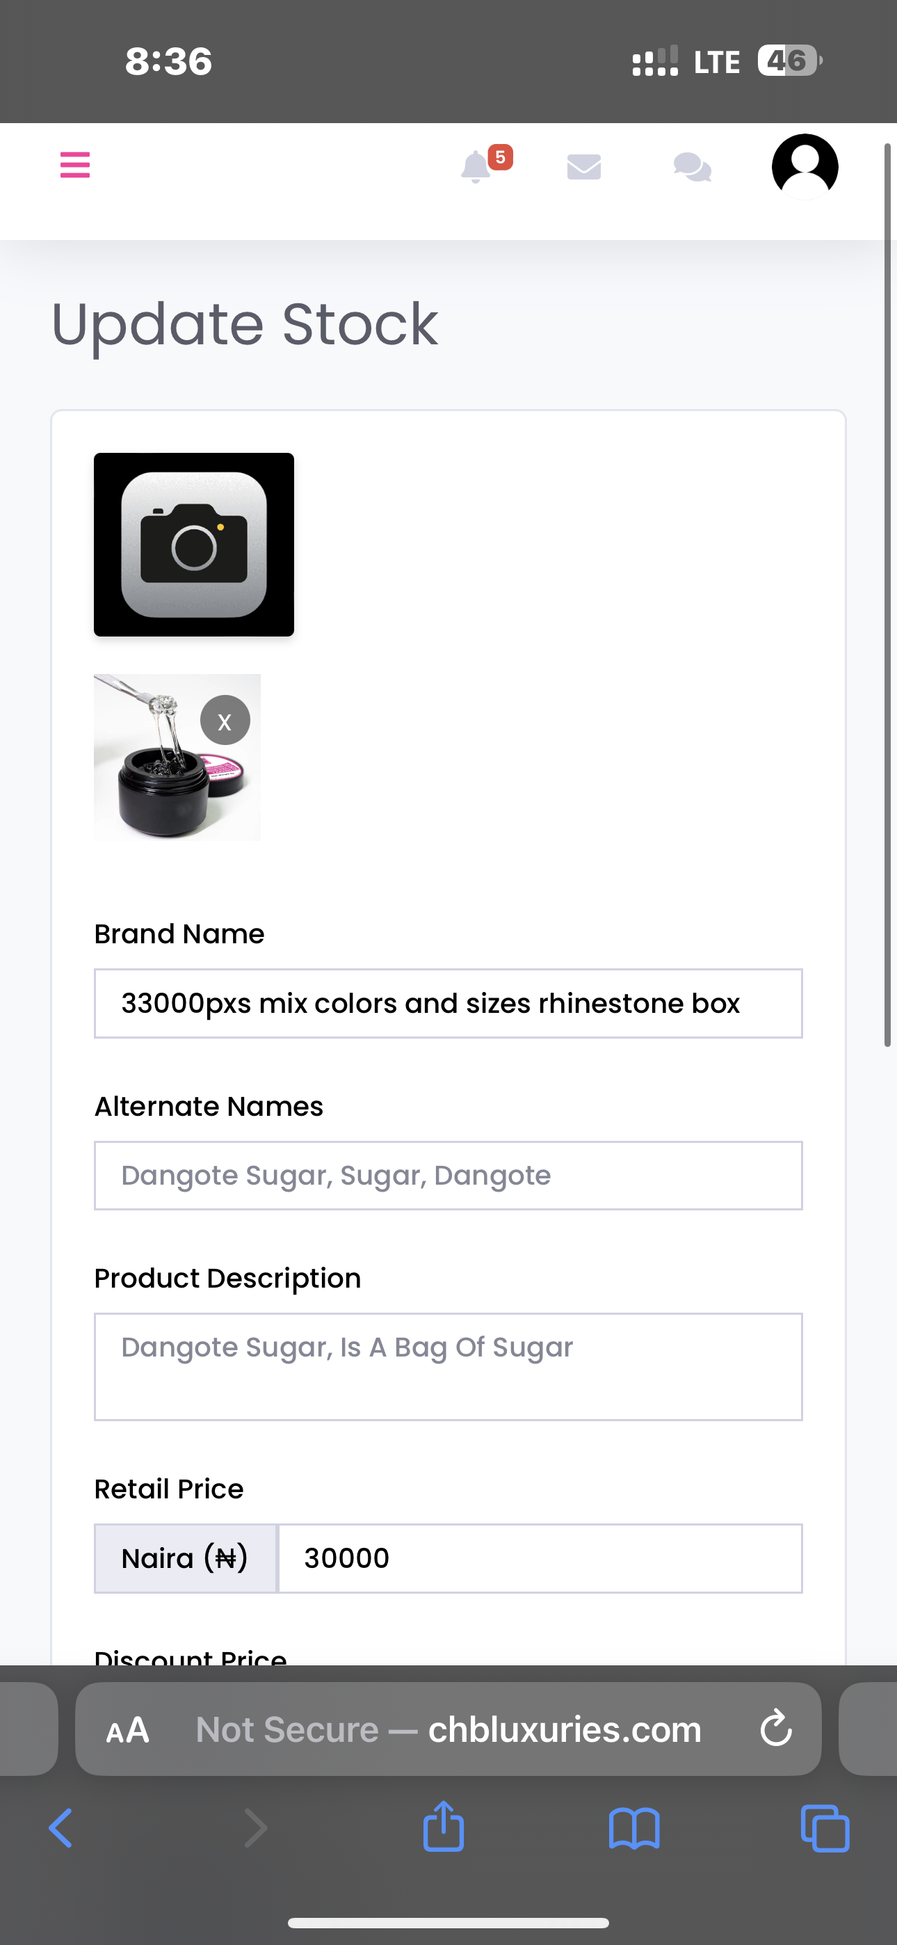The height and width of the screenshot is (1945, 897).
Task: Go back with Safari back arrow
Action: point(60,1829)
